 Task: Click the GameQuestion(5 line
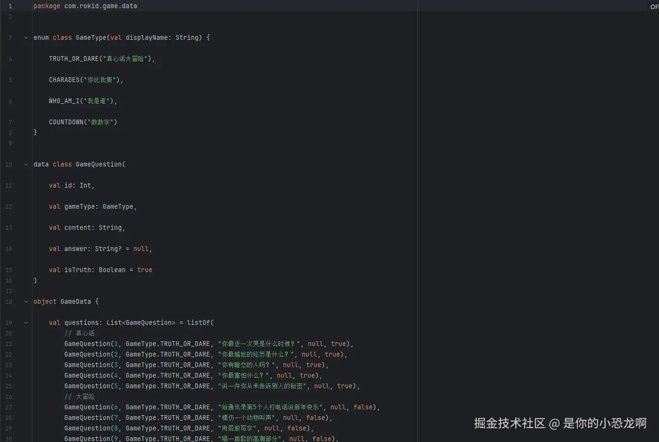coord(212,386)
